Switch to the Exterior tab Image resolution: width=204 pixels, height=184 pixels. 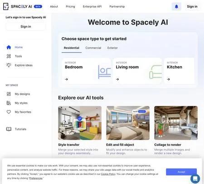pyautogui.click(x=112, y=48)
